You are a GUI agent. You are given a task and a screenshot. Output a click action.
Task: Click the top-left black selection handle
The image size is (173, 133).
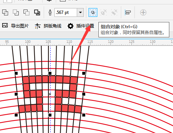[16, 73]
